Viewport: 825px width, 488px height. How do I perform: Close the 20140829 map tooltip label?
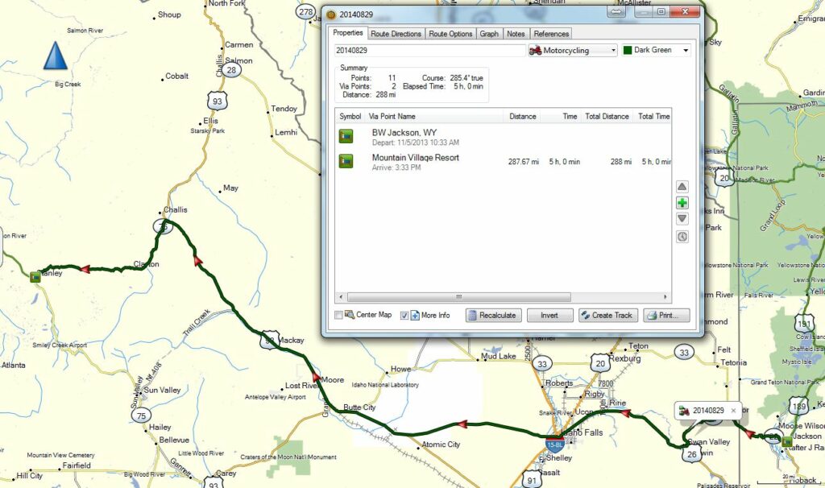point(733,411)
